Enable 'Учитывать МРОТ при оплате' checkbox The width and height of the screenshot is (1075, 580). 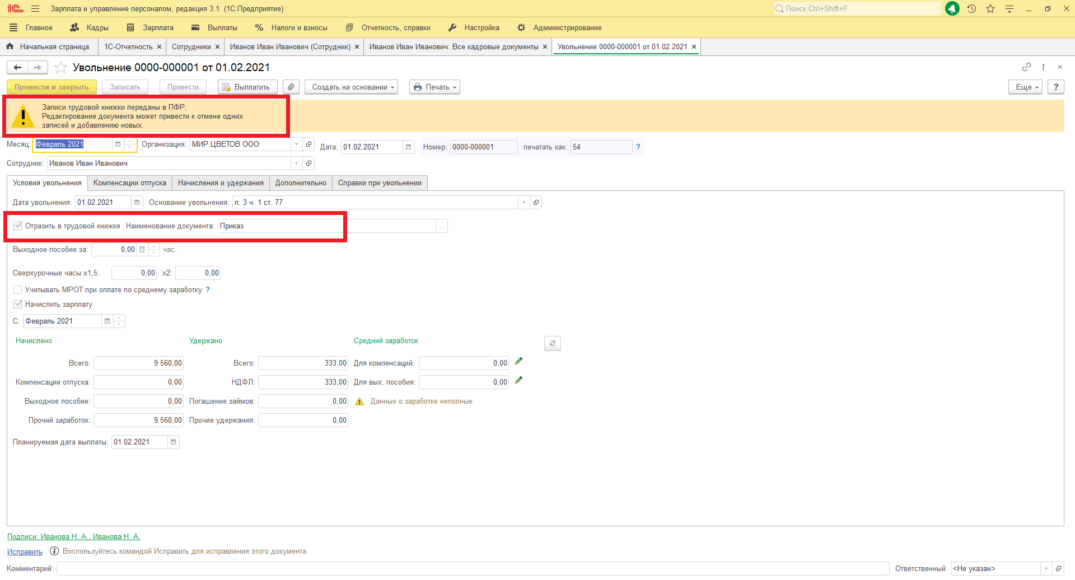(x=18, y=290)
